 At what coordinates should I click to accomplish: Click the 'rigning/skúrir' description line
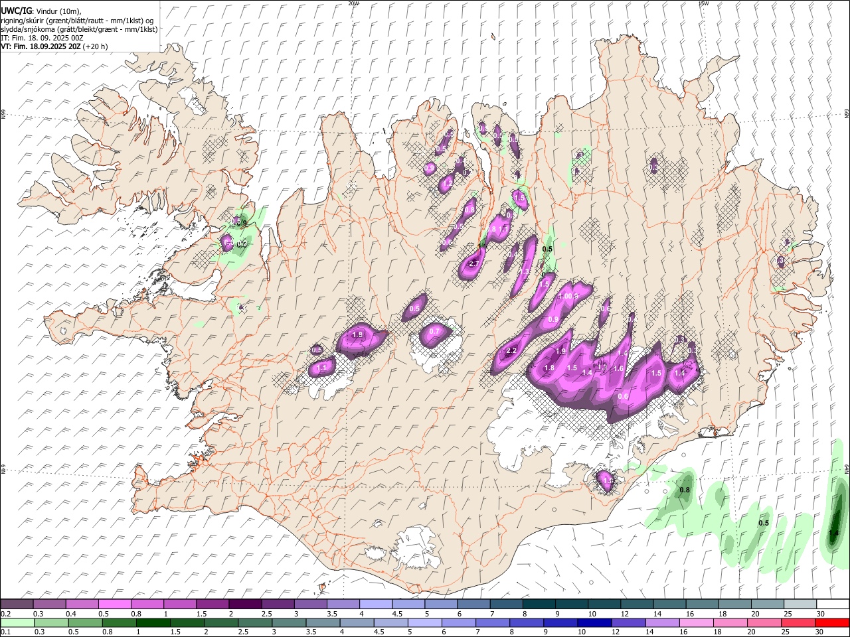(x=77, y=21)
